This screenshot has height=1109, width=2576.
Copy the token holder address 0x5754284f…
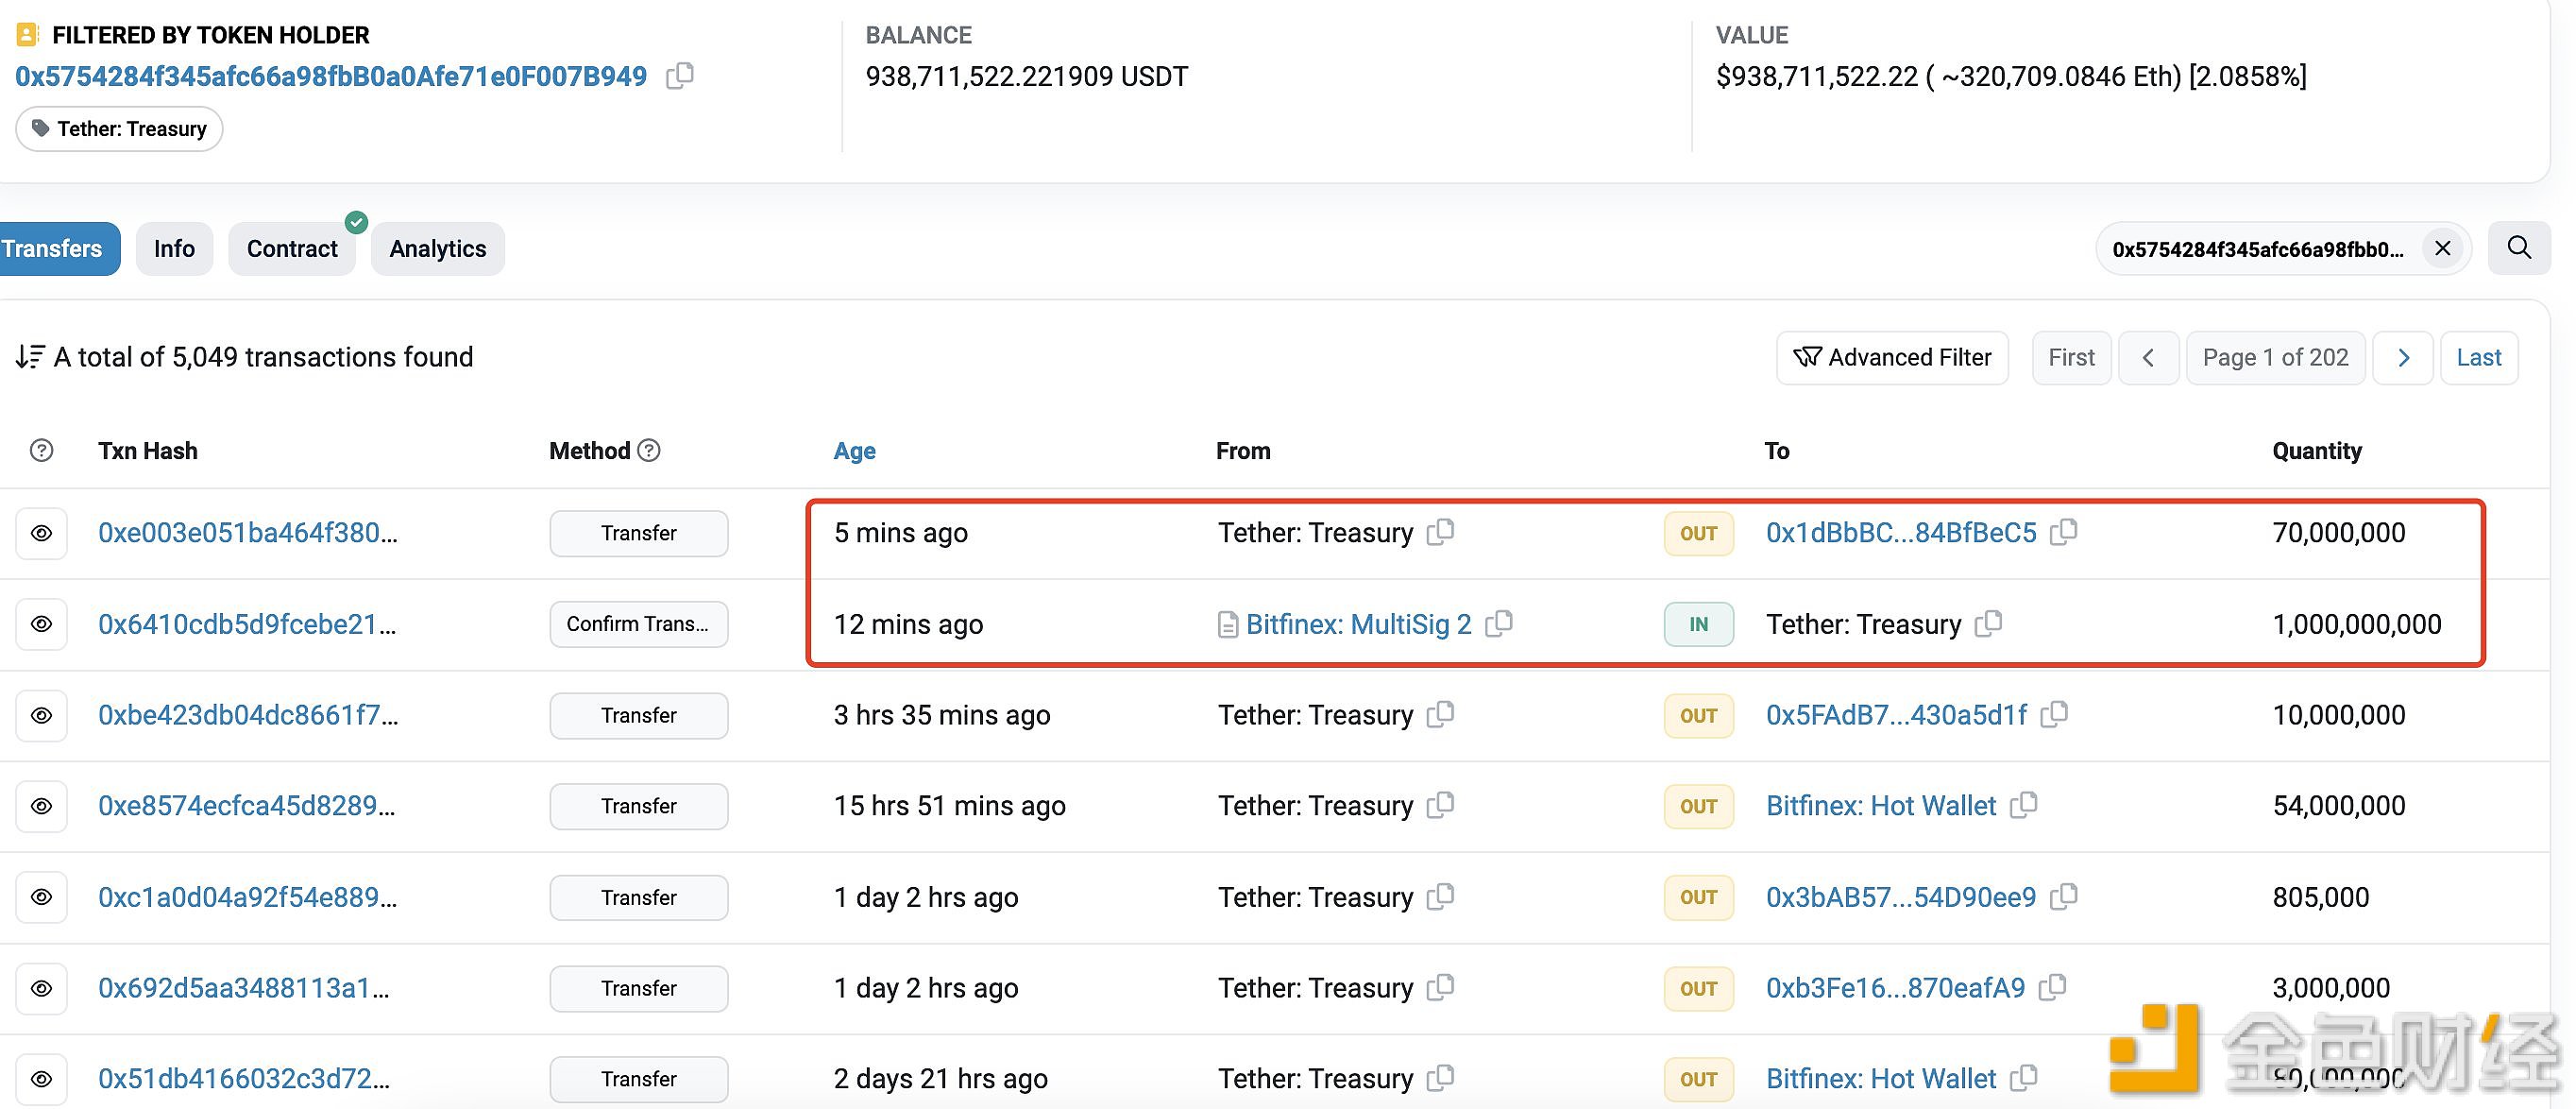(x=680, y=76)
